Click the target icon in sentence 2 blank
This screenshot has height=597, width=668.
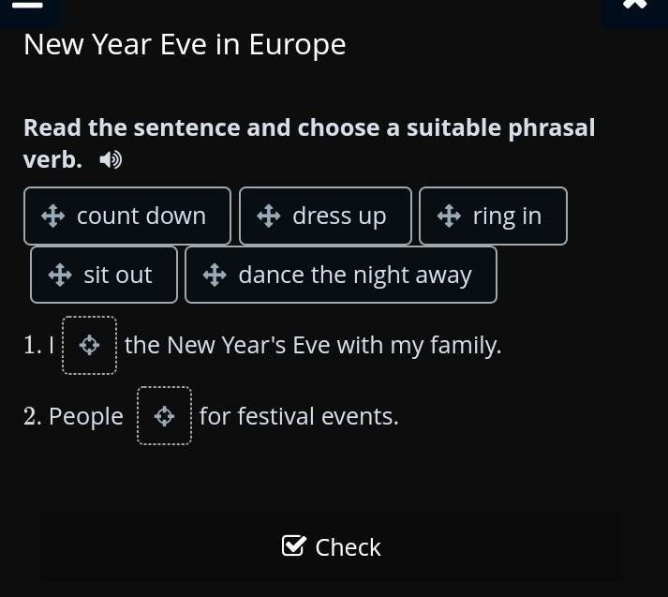tap(164, 416)
